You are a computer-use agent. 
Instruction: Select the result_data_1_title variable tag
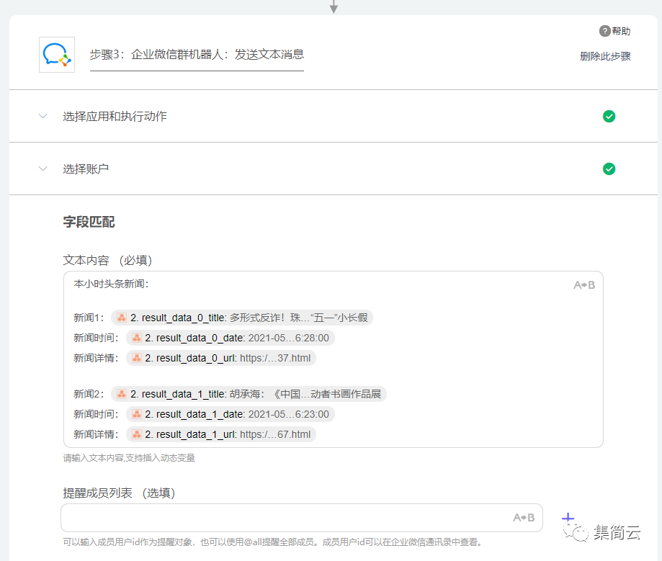coord(249,394)
